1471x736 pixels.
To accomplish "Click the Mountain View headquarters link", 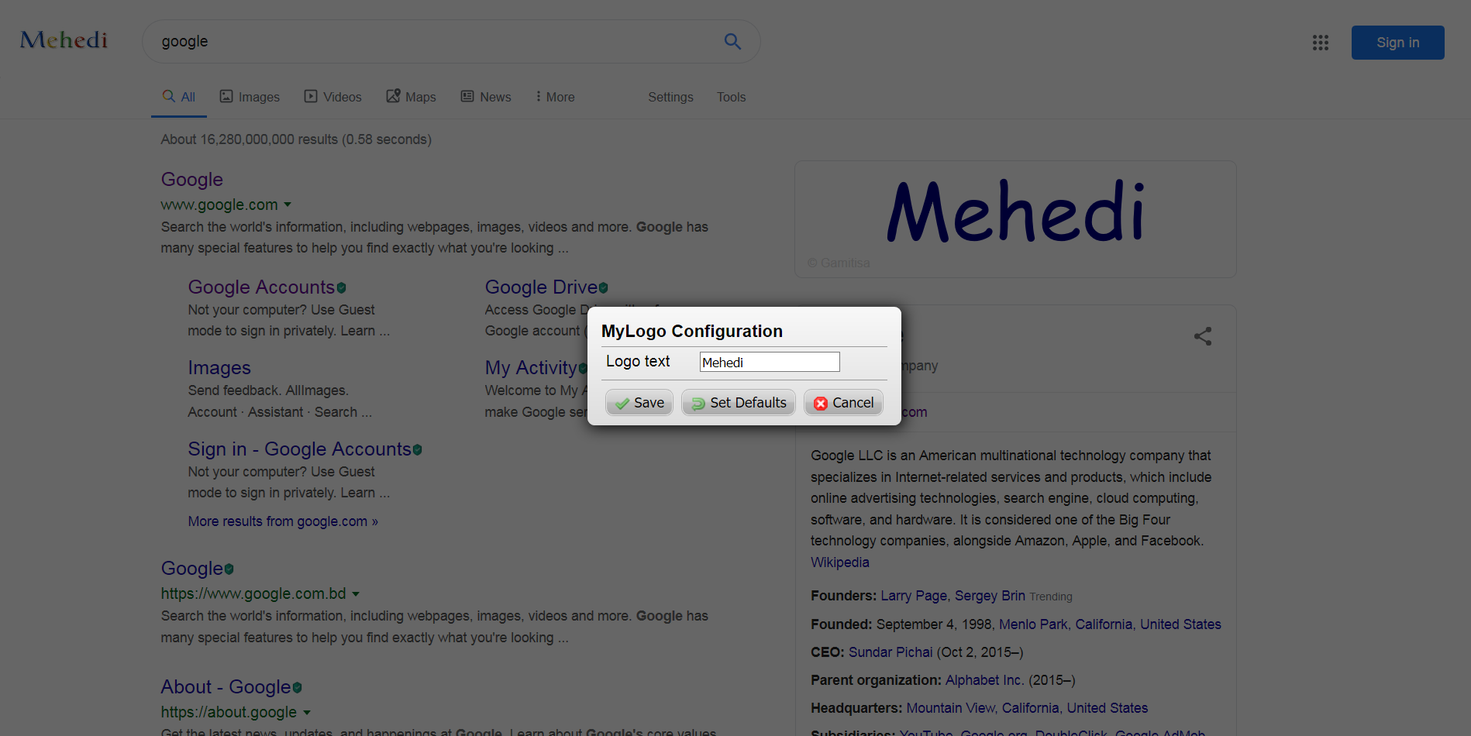I will pyautogui.click(x=951, y=708).
